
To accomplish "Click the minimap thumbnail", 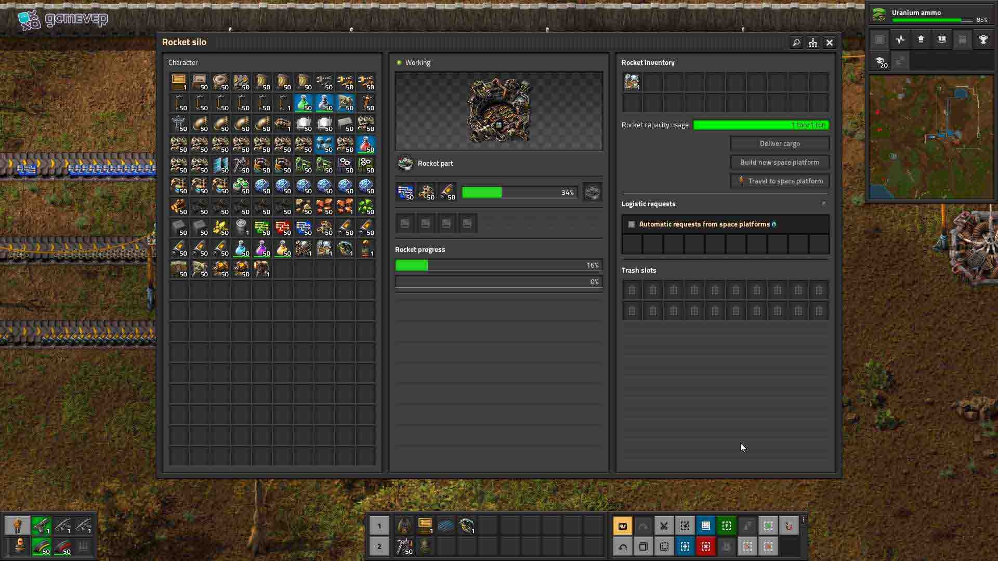I will coord(931,138).
